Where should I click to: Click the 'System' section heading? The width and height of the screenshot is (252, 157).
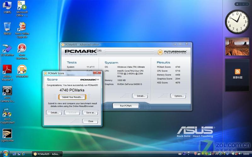112,62
